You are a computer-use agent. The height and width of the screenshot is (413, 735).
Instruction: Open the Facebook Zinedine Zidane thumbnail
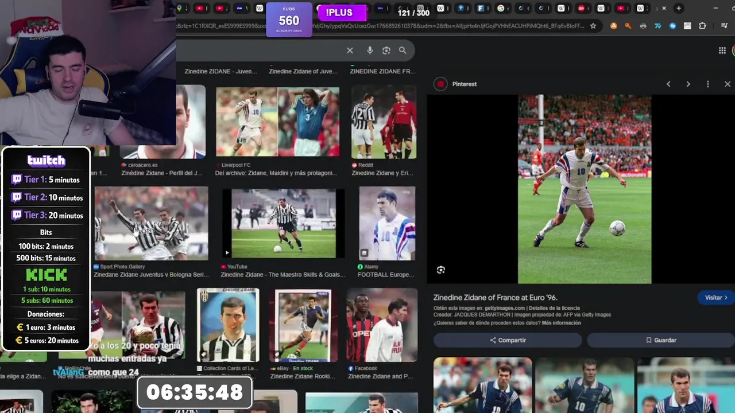382,325
